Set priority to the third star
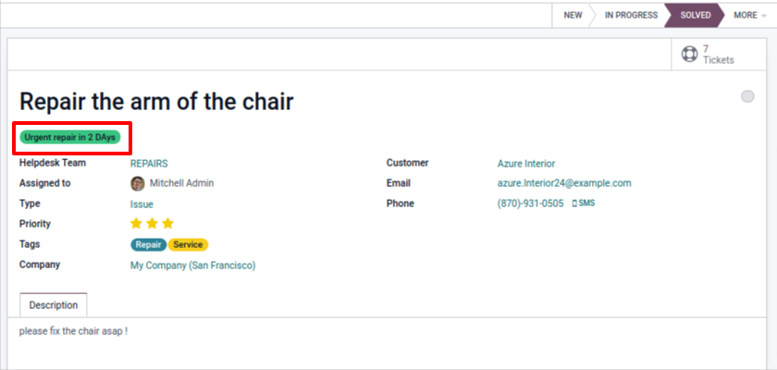Screen dimensions: 777x370 167,224
